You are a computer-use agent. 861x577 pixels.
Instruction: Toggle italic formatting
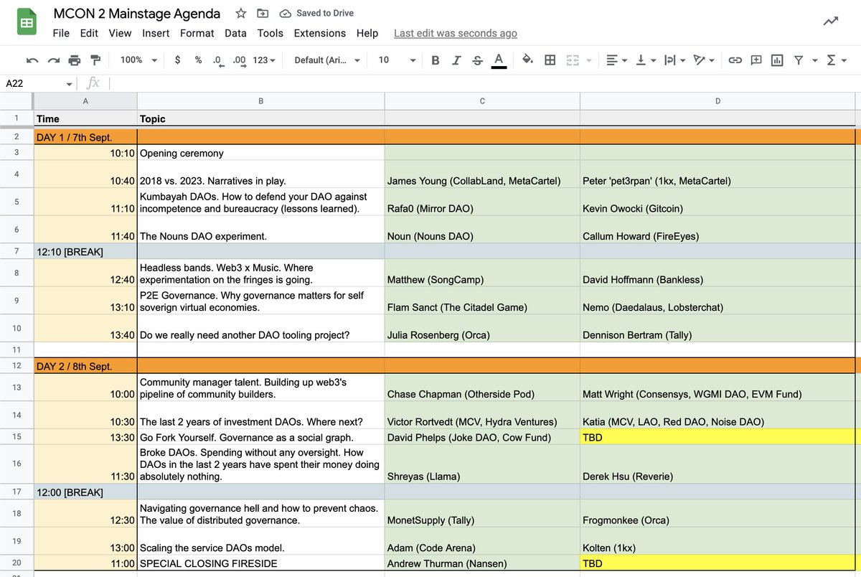pyautogui.click(x=456, y=60)
